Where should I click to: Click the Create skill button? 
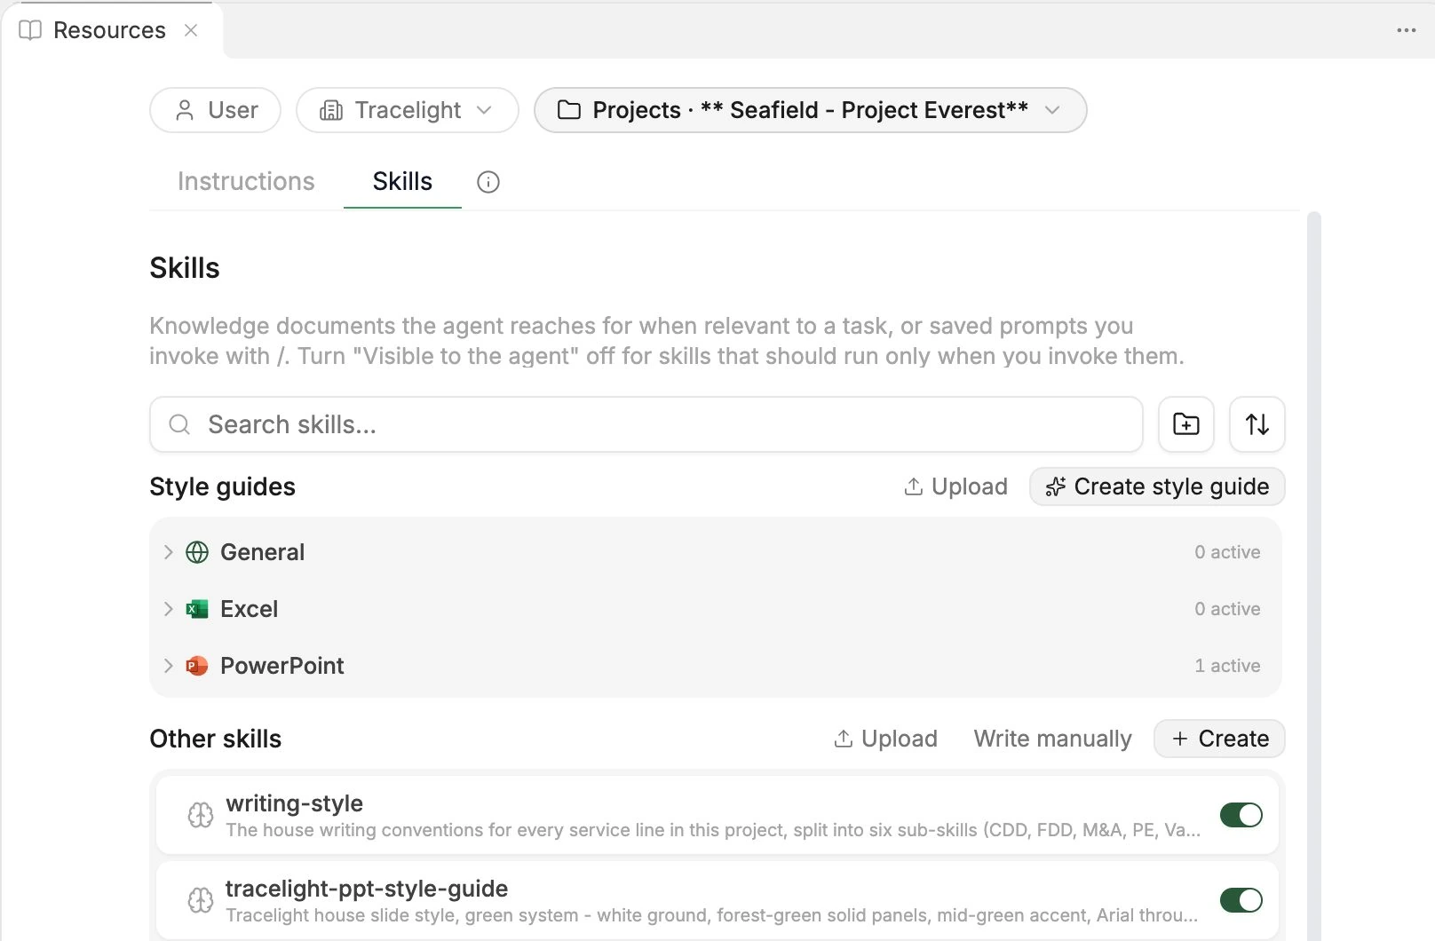pos(1219,739)
